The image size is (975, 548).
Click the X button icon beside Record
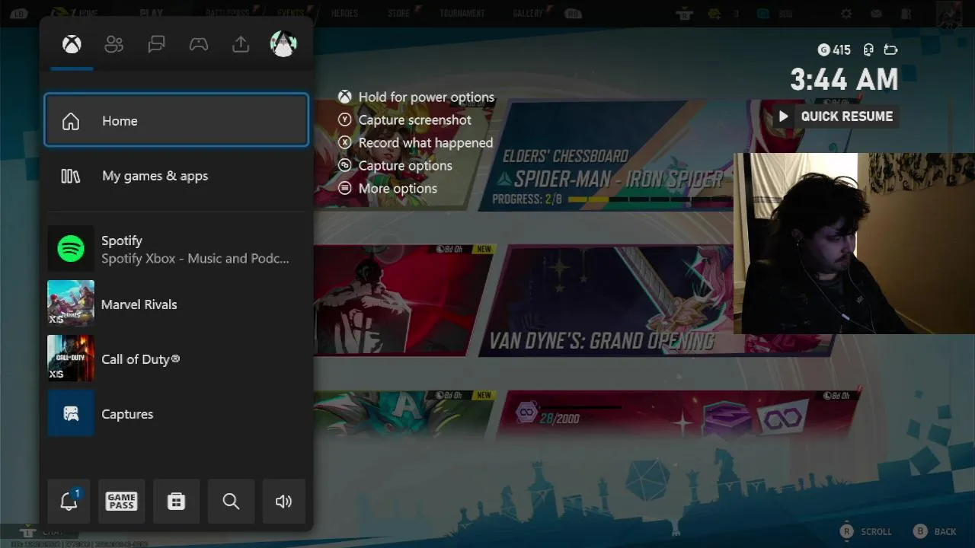[x=345, y=143]
